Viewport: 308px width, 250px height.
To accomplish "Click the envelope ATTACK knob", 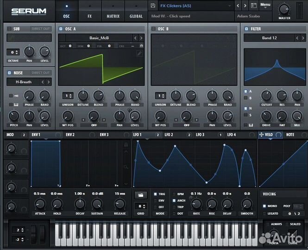I will [x=40, y=204].
